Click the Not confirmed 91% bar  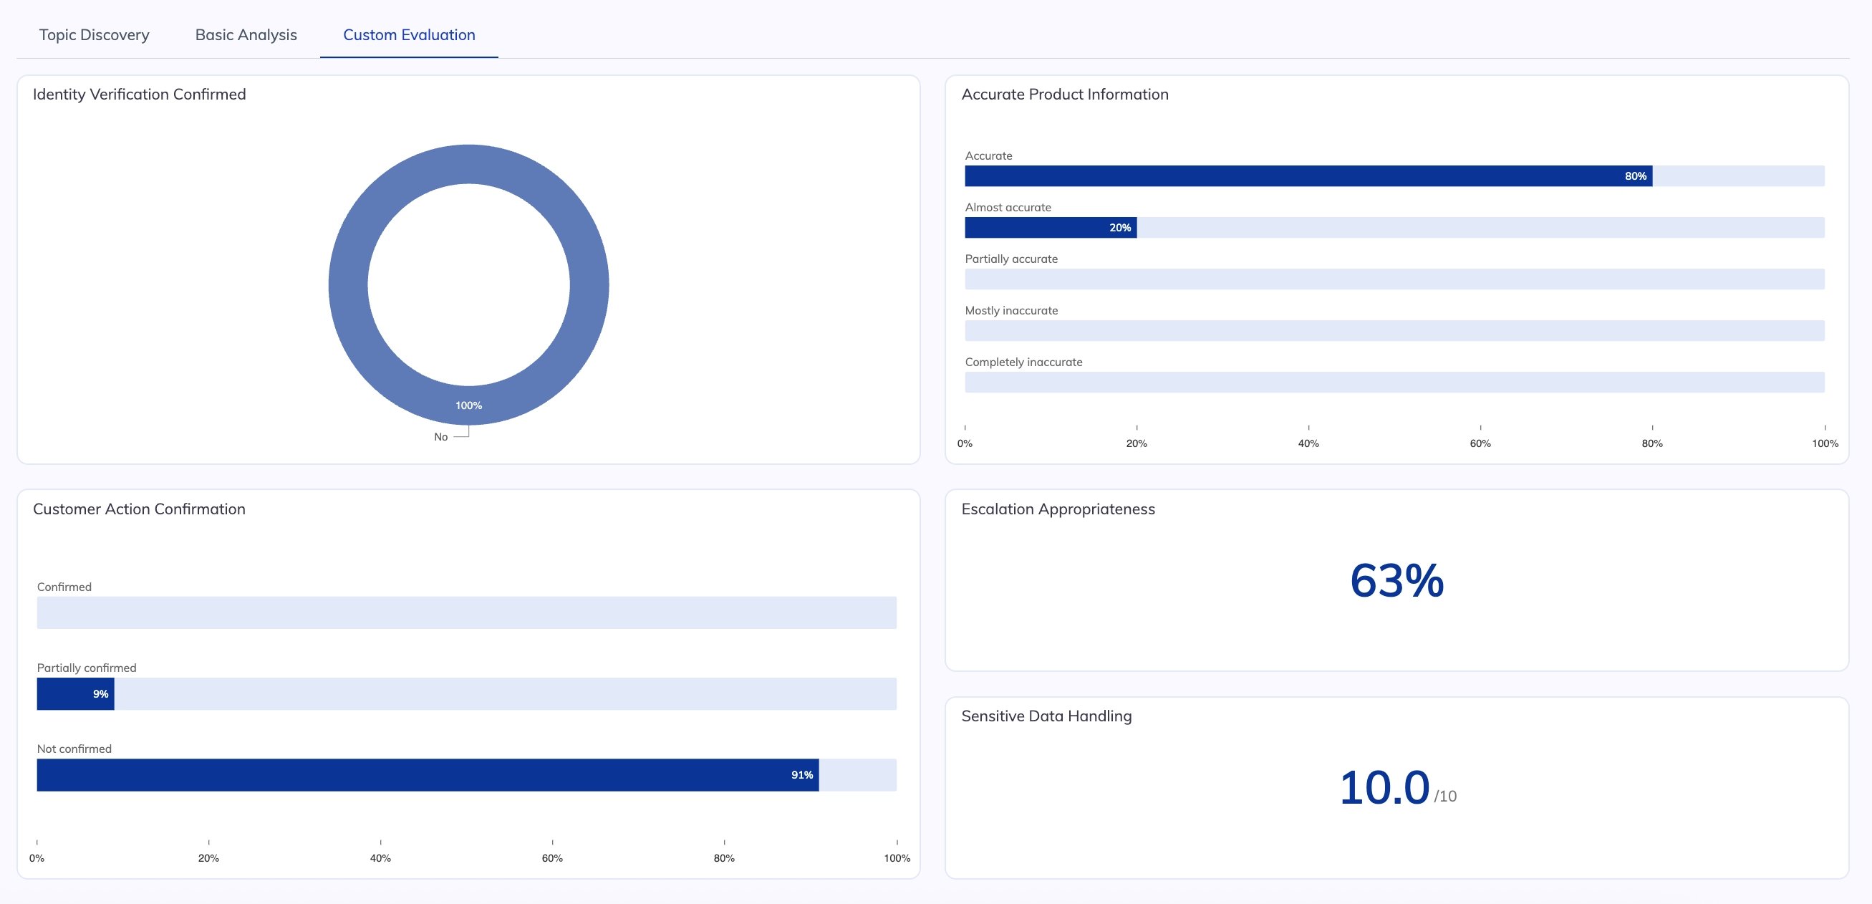[428, 774]
